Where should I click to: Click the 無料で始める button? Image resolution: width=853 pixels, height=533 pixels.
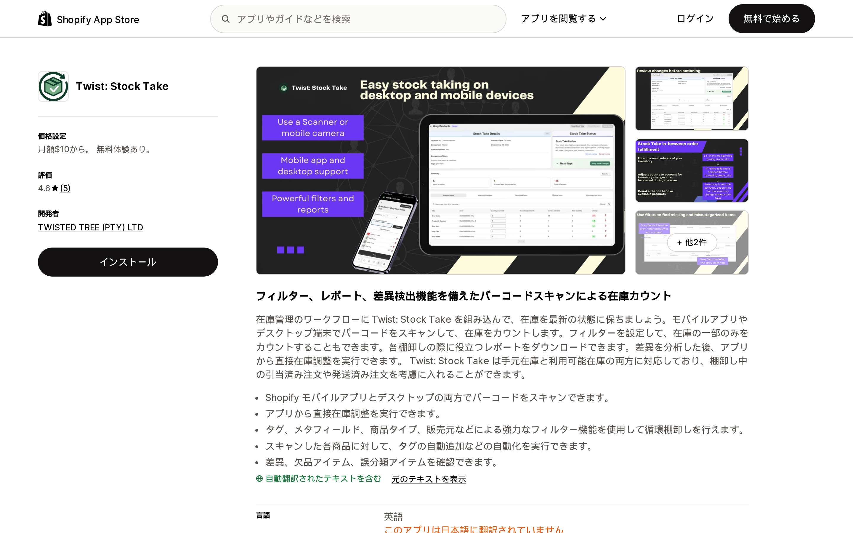click(x=771, y=19)
